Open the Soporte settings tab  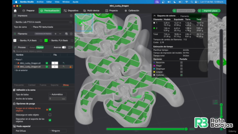(55, 85)
